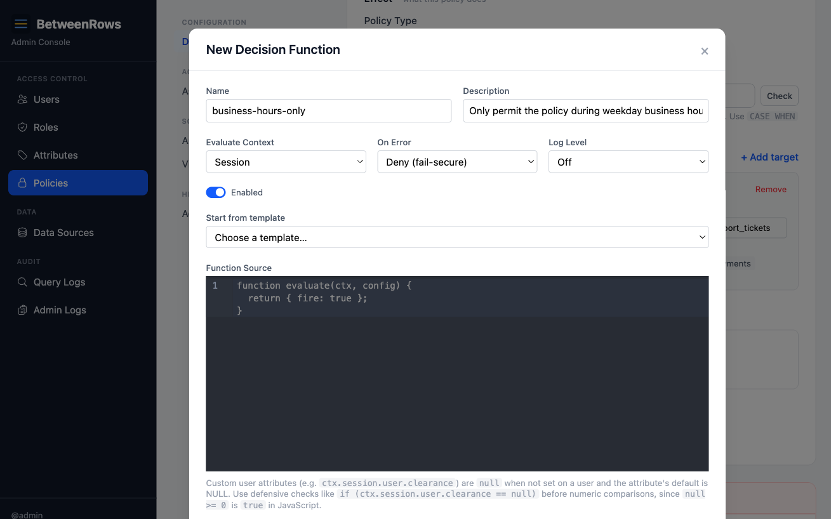The height and width of the screenshot is (519, 831).
Task: Click the 'ctx.session.user.clearance' code snippet in help text
Action: tap(387, 483)
